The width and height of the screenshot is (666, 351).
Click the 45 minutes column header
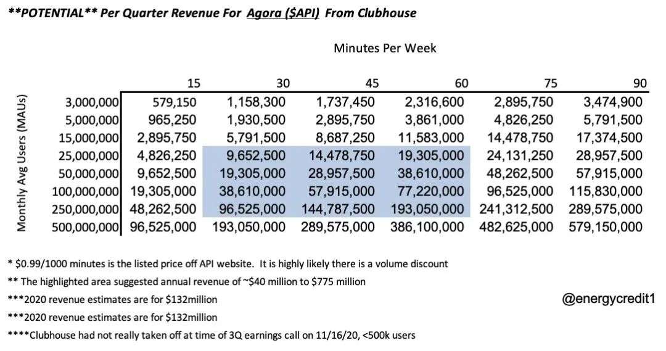click(x=372, y=83)
